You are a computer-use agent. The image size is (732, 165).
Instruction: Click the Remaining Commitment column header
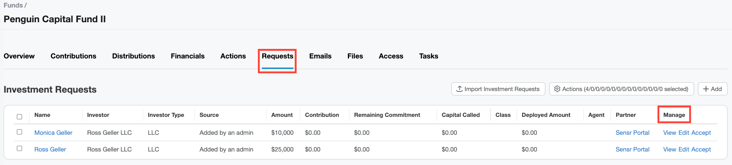[387, 115]
